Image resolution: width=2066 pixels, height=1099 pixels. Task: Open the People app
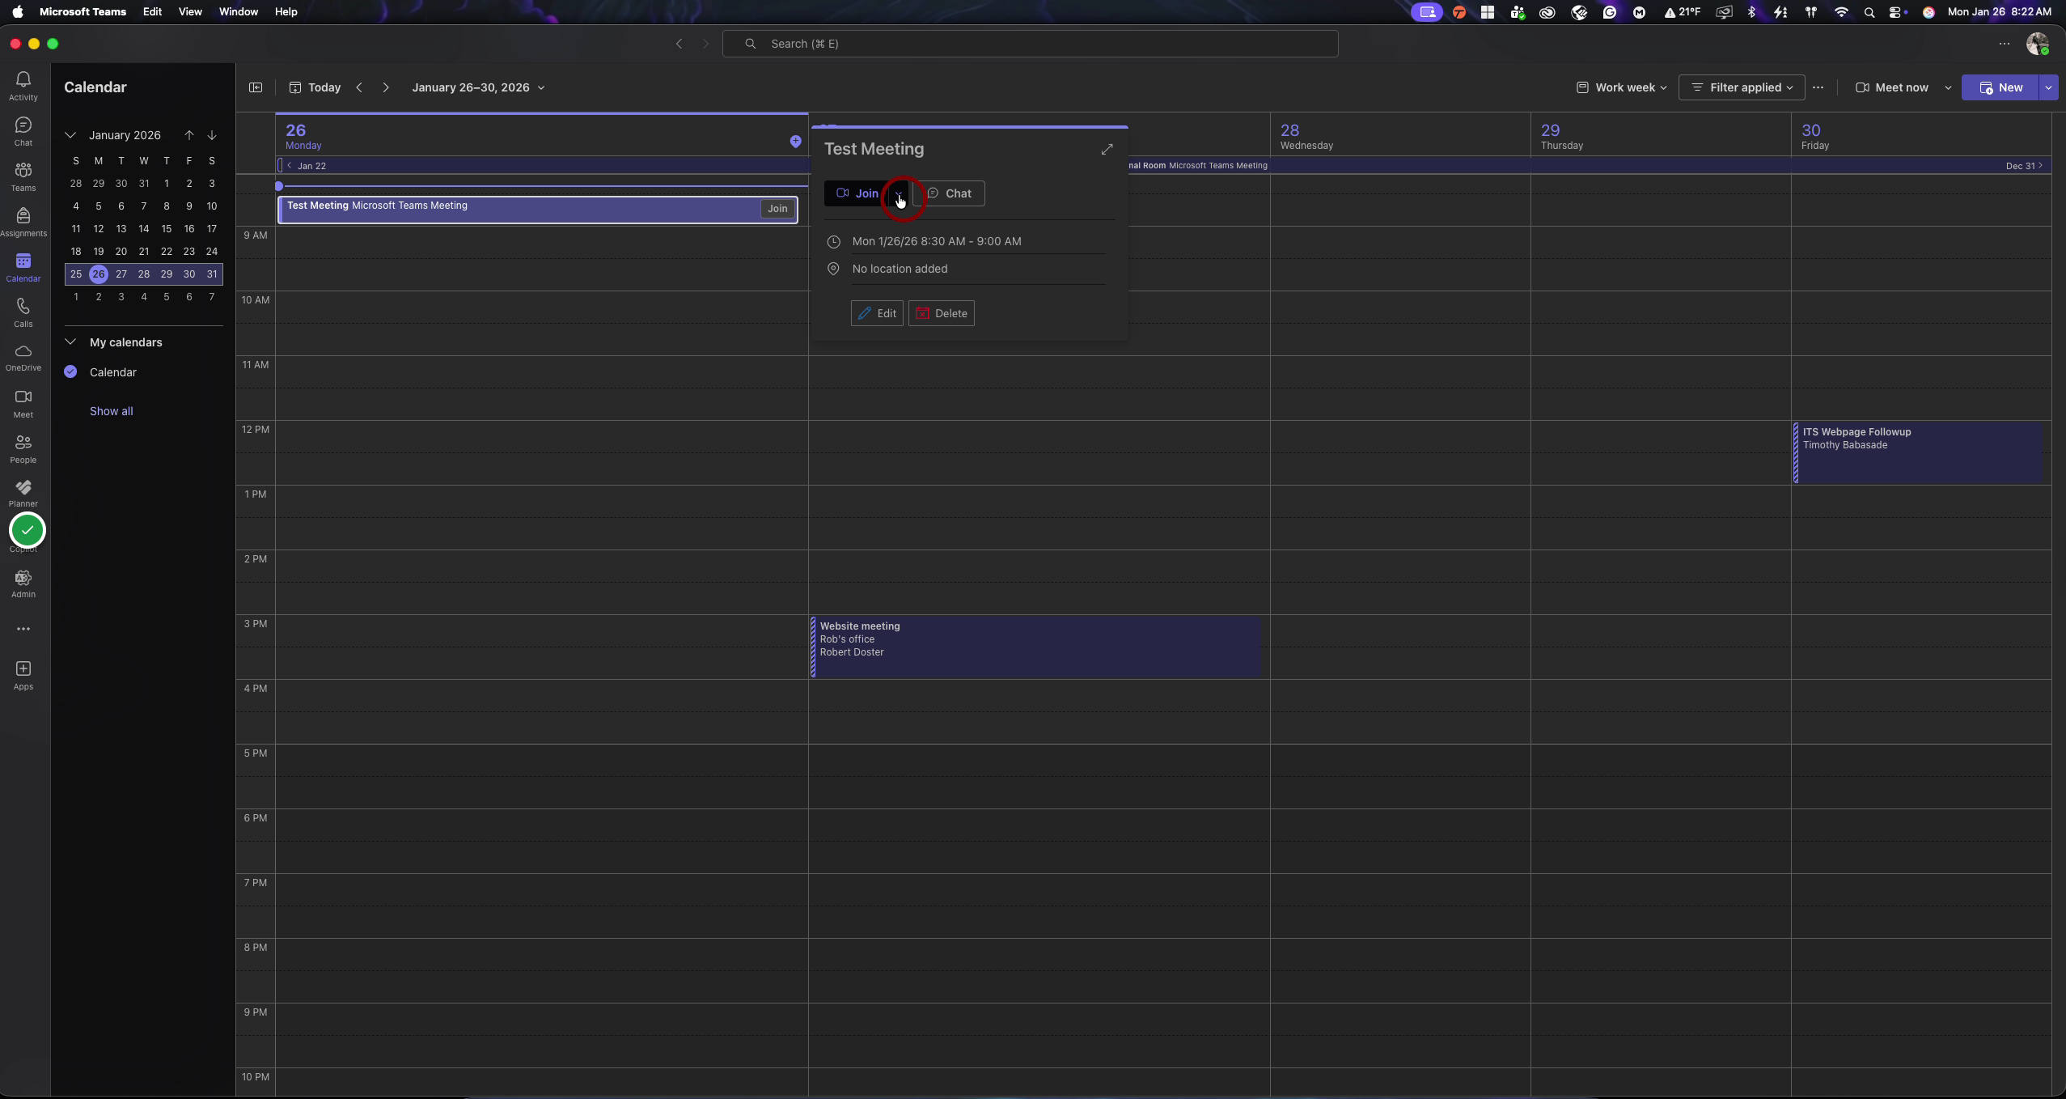coord(23,448)
